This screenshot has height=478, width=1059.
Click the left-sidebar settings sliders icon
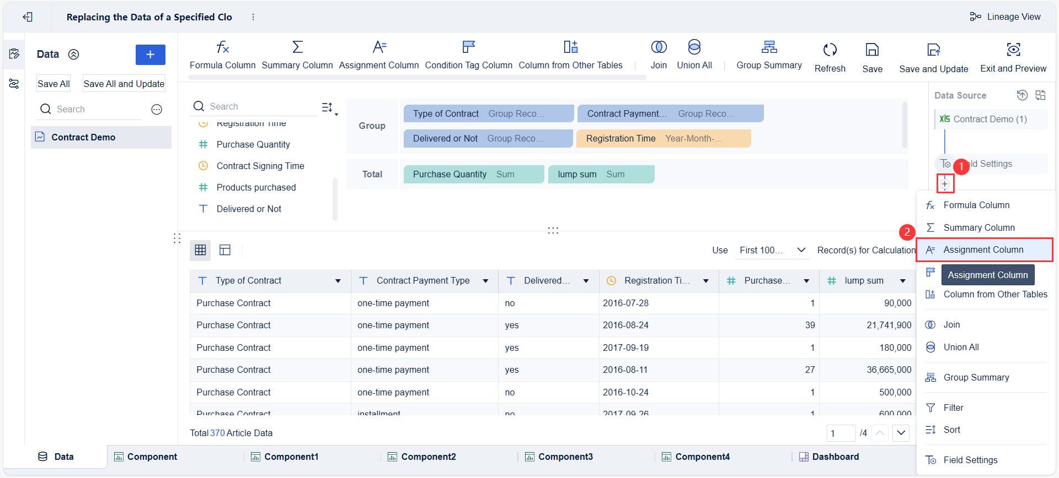[x=14, y=84]
